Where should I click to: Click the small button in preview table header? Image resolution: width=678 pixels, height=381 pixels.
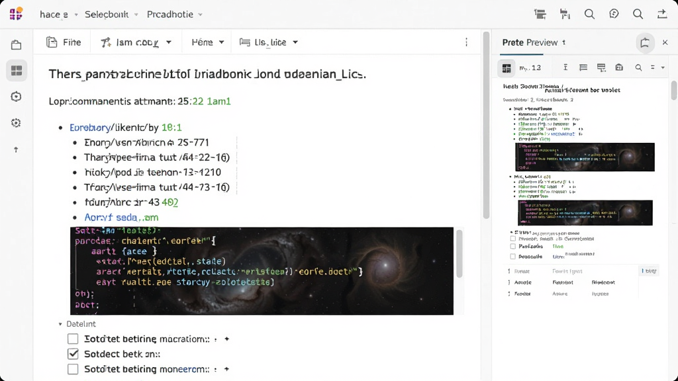(649, 271)
